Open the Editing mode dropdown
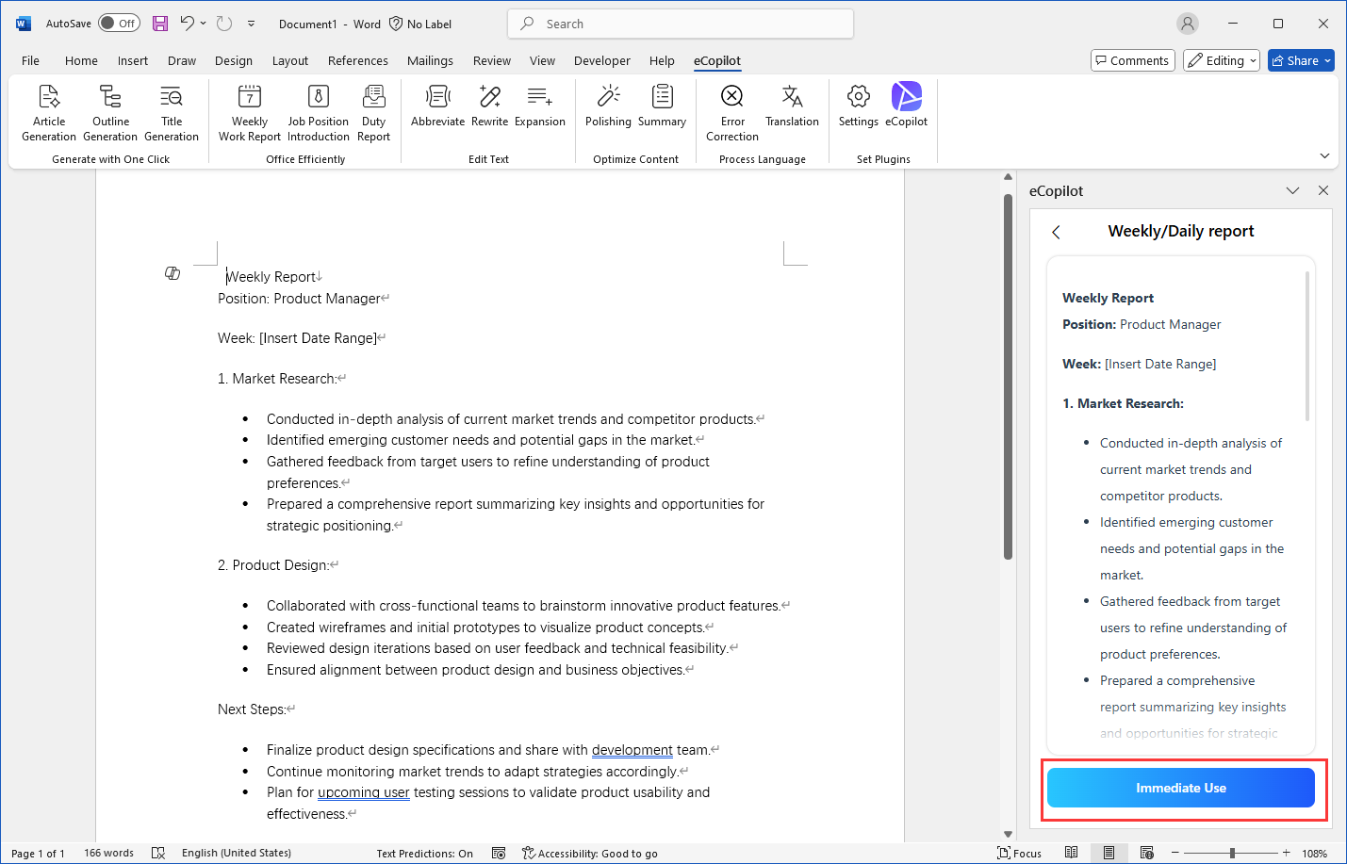Image resolution: width=1347 pixels, height=864 pixels. (x=1221, y=59)
